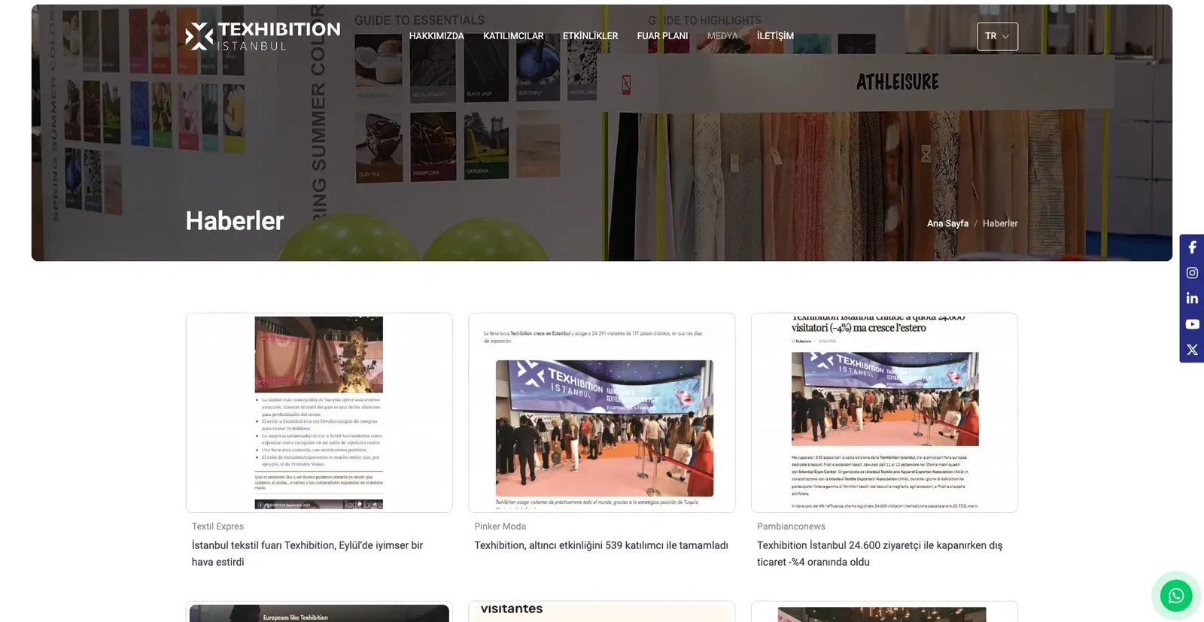
Task: Open the X (Twitter) social sidebar icon
Action: pos(1192,350)
